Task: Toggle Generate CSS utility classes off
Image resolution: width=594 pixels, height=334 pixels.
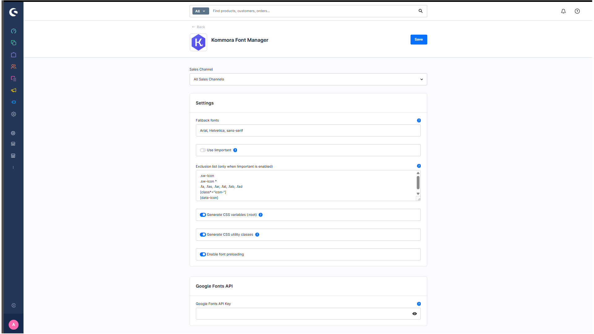Action: tap(203, 235)
